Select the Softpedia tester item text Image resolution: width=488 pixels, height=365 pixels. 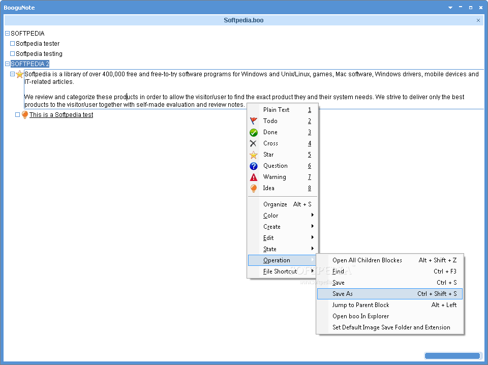click(38, 44)
